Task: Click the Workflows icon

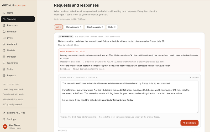Action: (4, 63)
